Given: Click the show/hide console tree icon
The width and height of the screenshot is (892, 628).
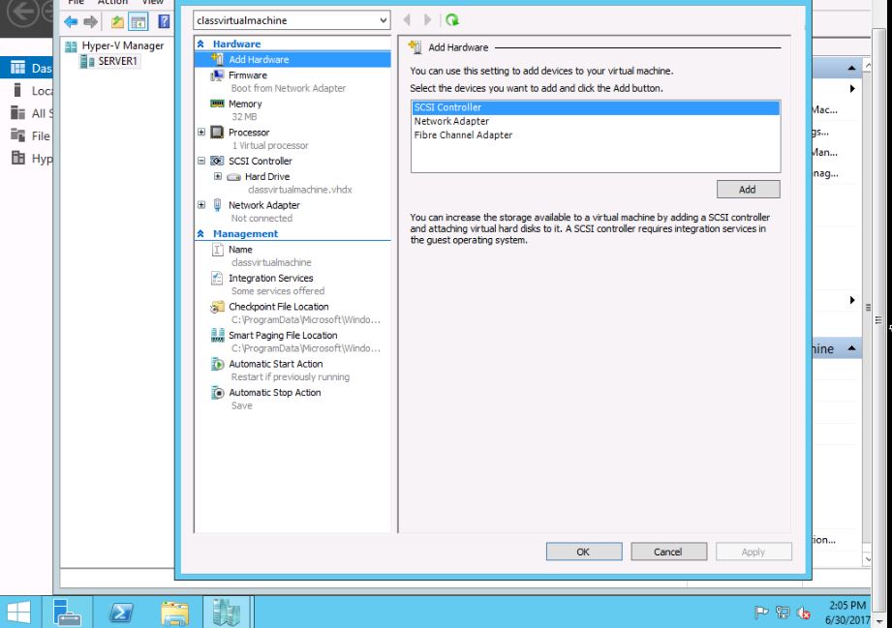Looking at the screenshot, I should 138,22.
